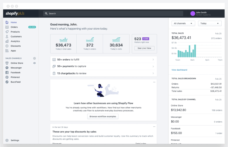Click the Facebook $155.00 amount
This screenshot has height=147, width=228.
[x=176, y=133]
